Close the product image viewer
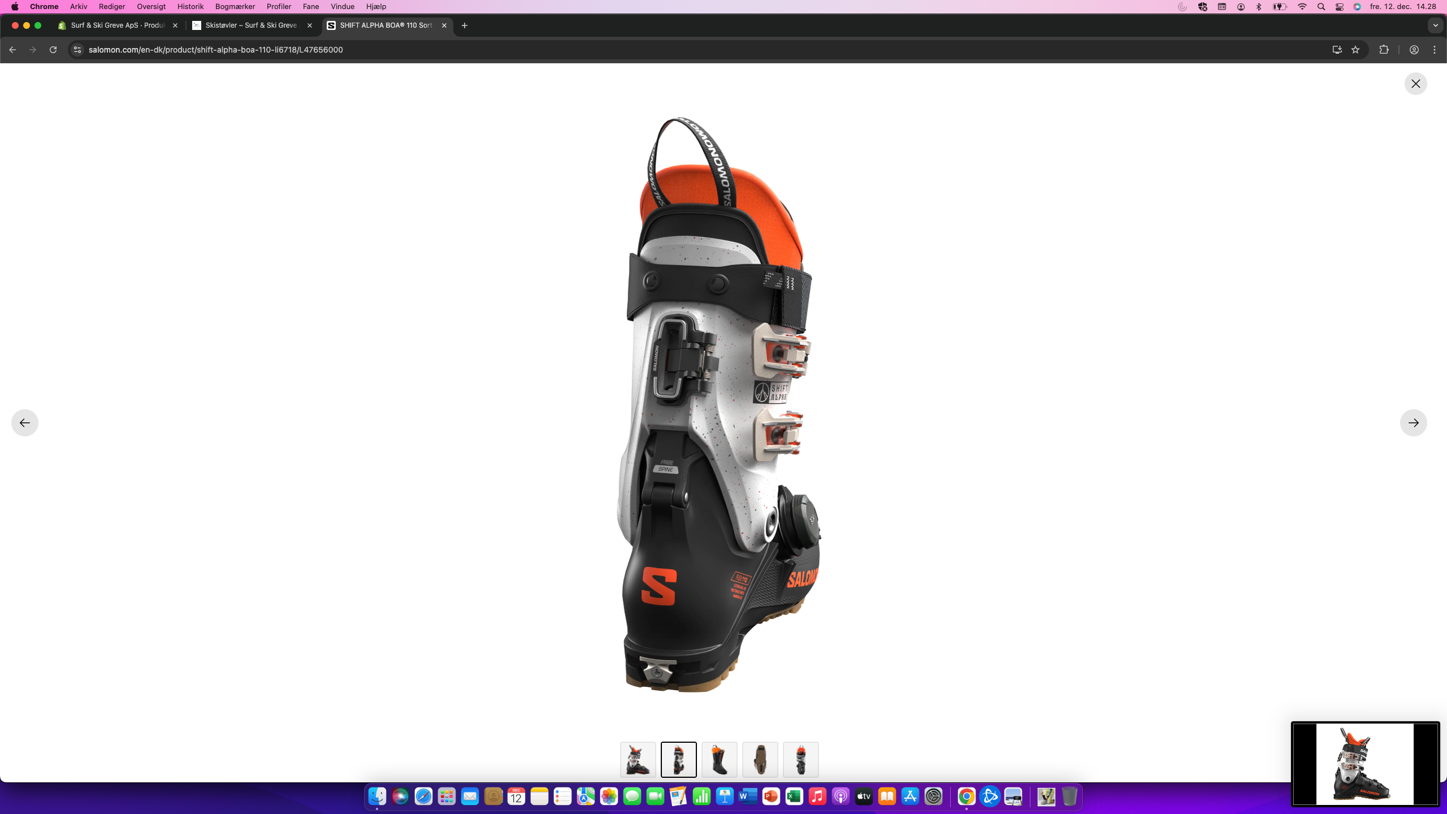This screenshot has width=1447, height=814. (x=1415, y=83)
